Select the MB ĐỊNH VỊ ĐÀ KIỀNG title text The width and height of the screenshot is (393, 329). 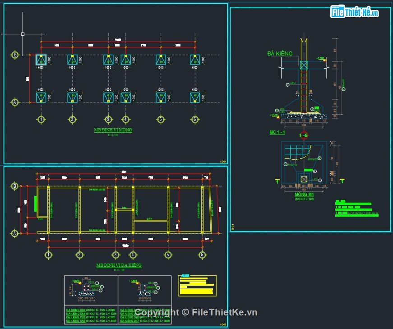119,265
